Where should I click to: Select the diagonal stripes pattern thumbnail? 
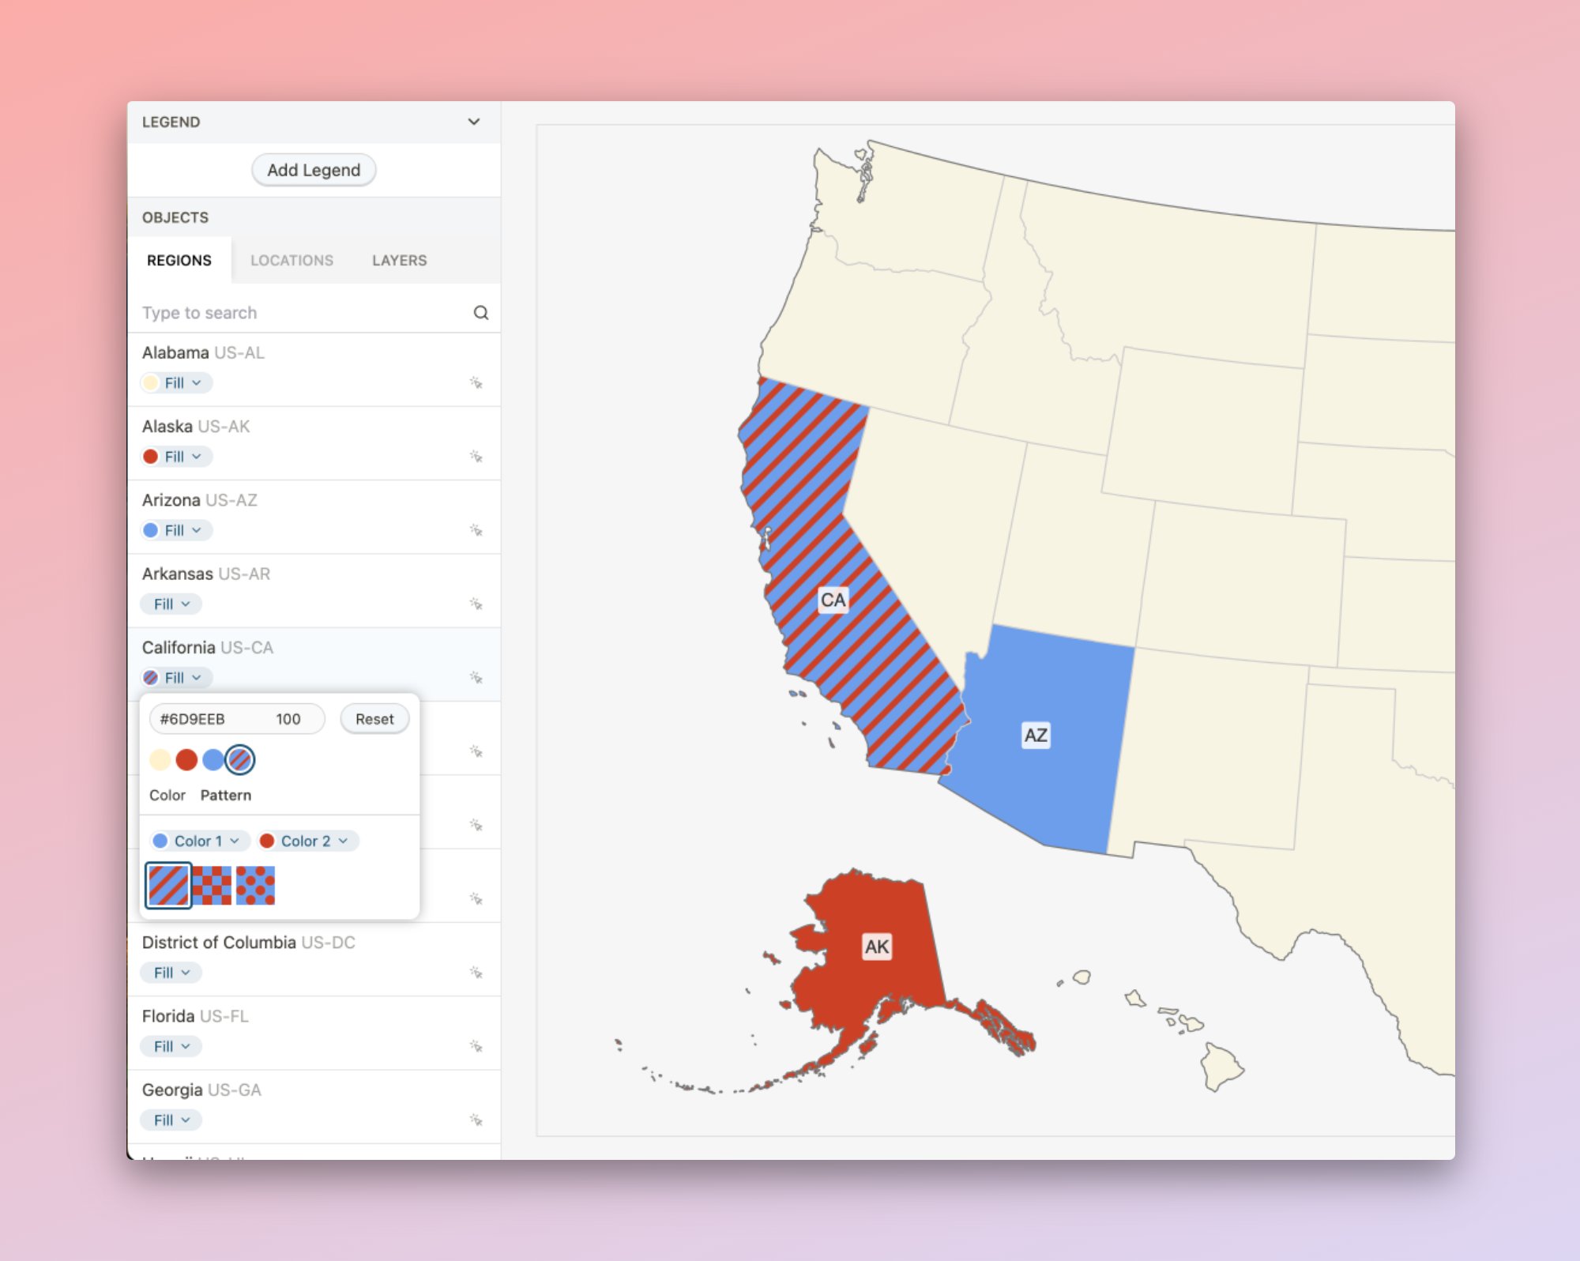[168, 885]
